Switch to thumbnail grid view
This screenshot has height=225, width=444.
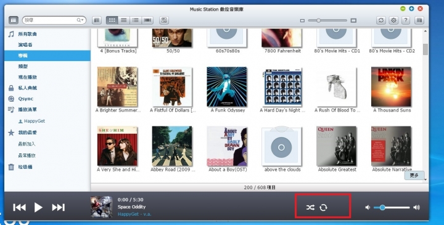[x=112, y=20]
